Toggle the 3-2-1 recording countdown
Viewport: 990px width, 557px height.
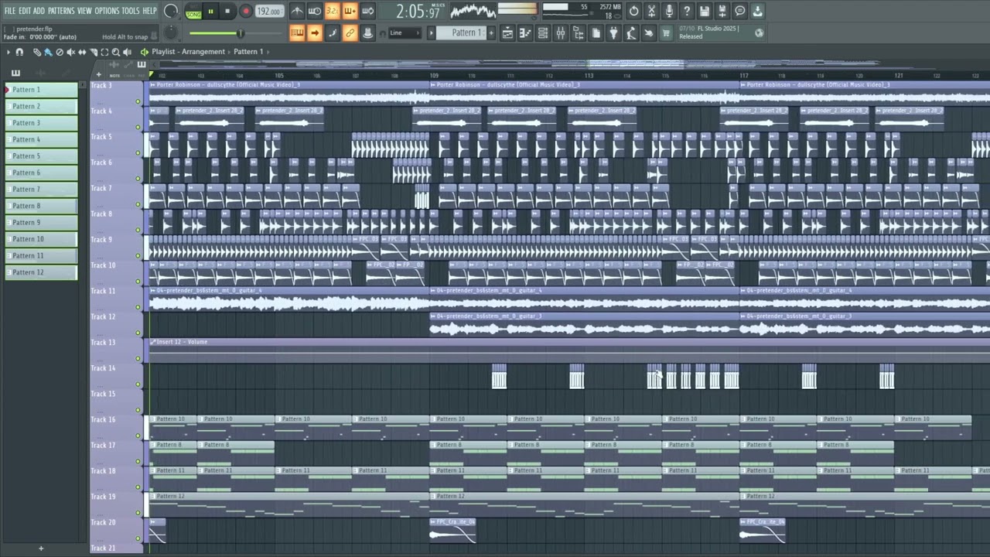click(x=332, y=11)
